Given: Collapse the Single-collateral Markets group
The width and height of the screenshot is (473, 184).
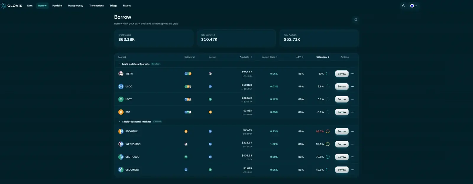Looking at the screenshot, I should pos(119,122).
